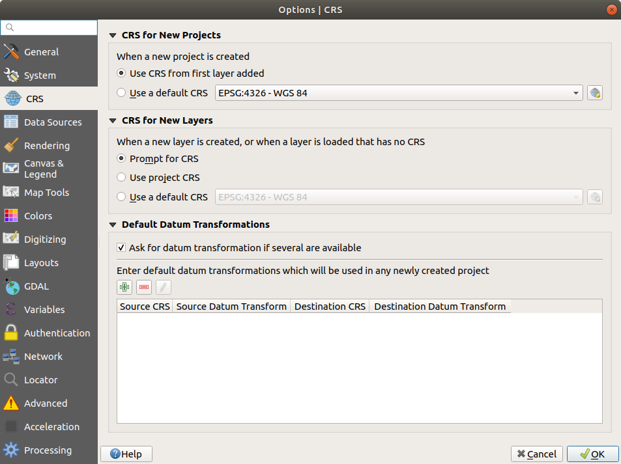Switch to the Data Sources tab
This screenshot has width=621, height=464.
pos(52,122)
